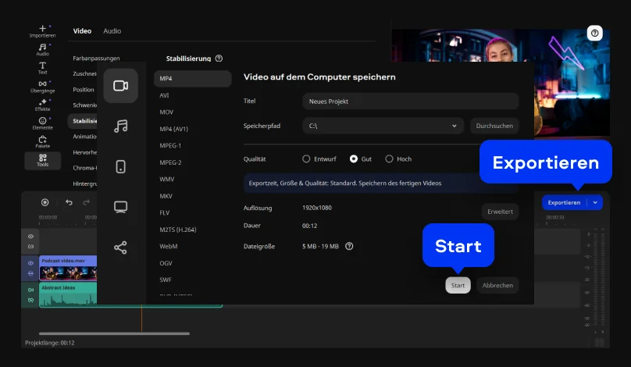631x367 pixels.
Task: Choose the music note audio export icon
Action: pos(120,126)
